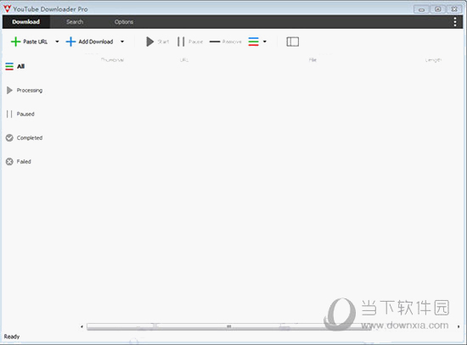Click the colored three-line list filter icon
The height and width of the screenshot is (345, 467).
254,42
